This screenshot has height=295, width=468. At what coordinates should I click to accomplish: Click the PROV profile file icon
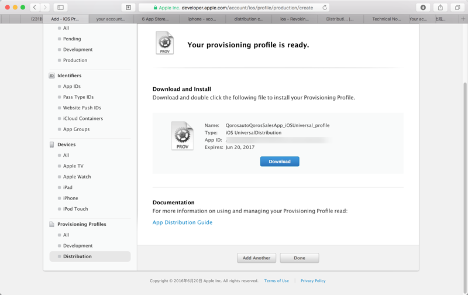[182, 136]
